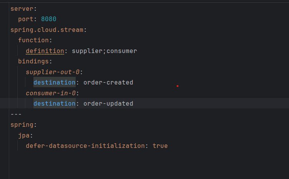The image size is (289, 179).
Task: Click the '---' YAML document separator
Action: pyautogui.click(x=16, y=114)
